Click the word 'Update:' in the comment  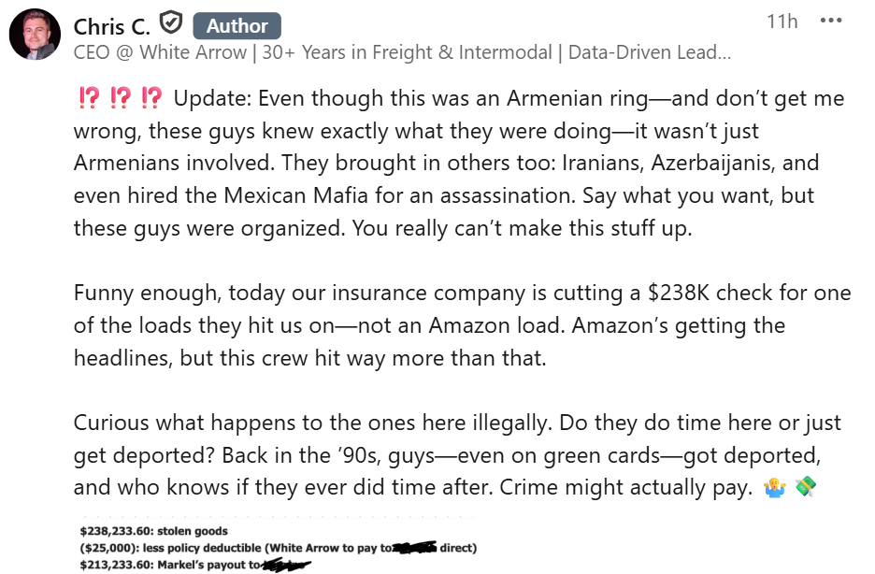208,98
